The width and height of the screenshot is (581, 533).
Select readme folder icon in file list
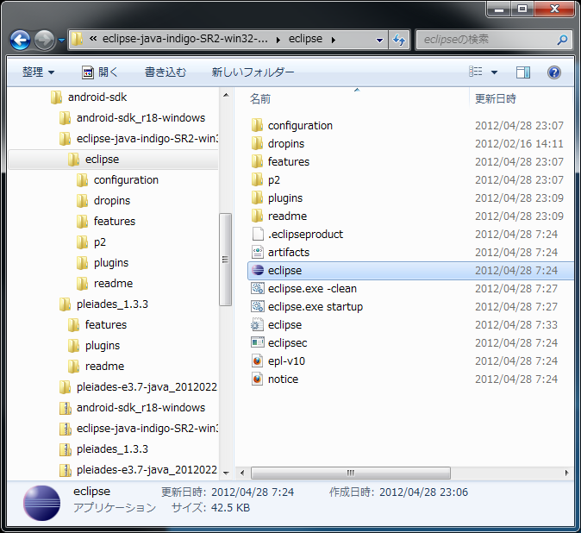tap(258, 216)
